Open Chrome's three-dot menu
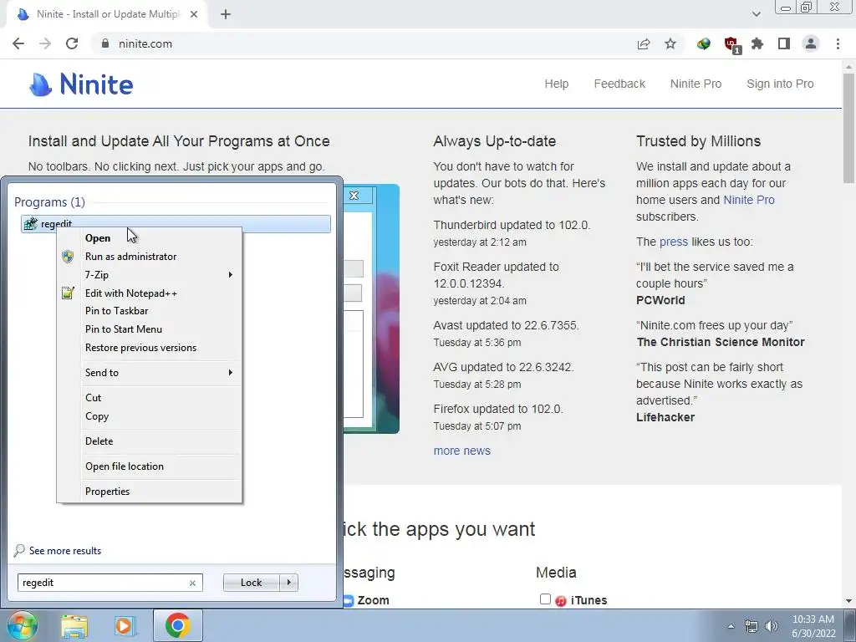856x642 pixels. (x=838, y=43)
